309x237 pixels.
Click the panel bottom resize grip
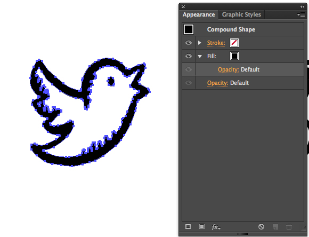[x=243, y=234]
